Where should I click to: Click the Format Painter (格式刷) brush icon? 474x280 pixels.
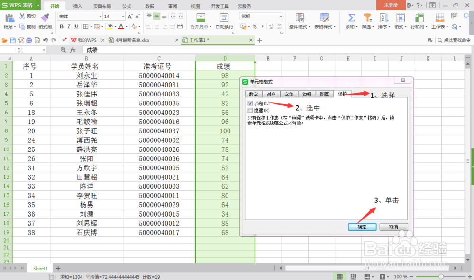[45, 17]
